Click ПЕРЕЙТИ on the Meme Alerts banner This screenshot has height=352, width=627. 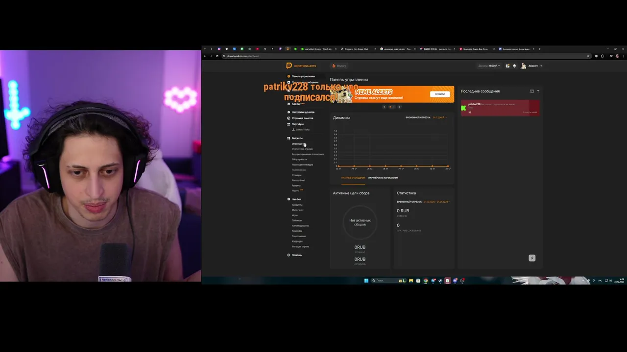coord(440,94)
